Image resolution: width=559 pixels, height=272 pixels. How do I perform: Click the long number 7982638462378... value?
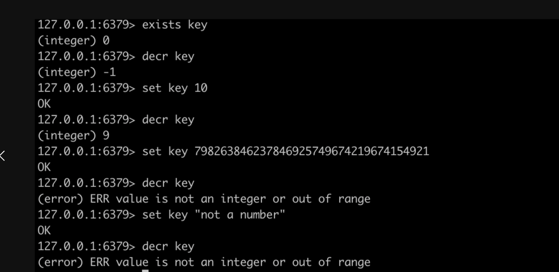(x=312, y=151)
